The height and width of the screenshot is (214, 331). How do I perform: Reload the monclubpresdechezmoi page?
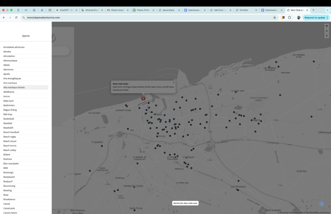(16, 17)
